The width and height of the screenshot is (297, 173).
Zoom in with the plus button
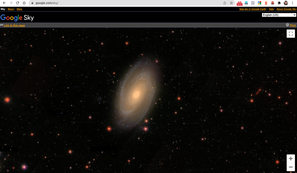pyautogui.click(x=291, y=159)
